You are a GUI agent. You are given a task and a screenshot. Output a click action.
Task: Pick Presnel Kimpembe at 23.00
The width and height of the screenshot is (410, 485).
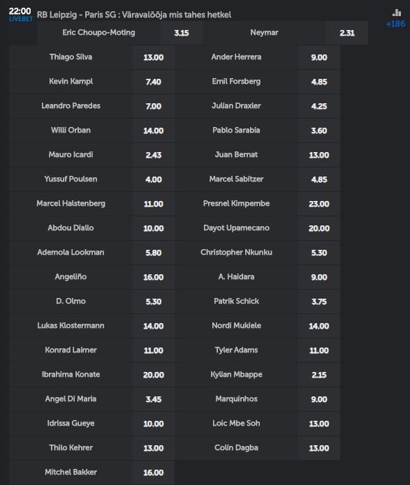(x=319, y=204)
